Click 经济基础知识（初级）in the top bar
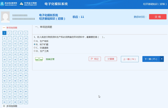Viewport: 168px width, 108px height. point(155,4)
